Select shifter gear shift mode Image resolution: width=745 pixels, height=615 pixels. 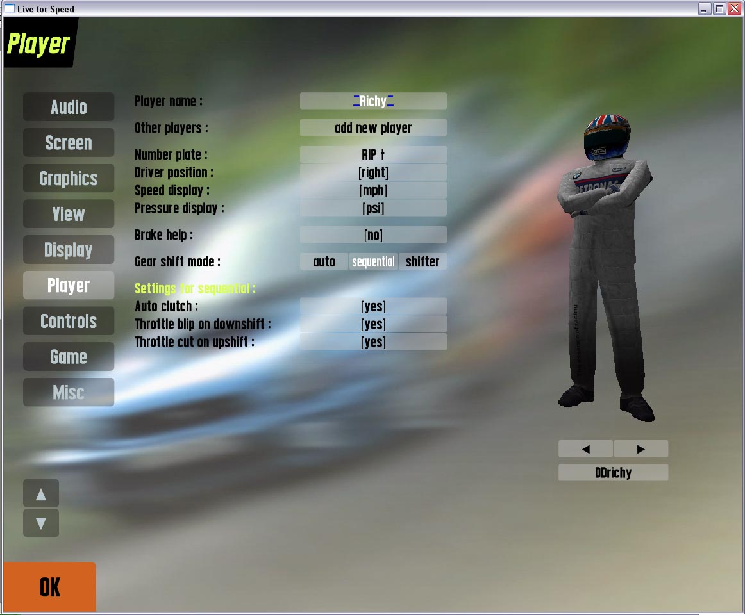pos(423,261)
